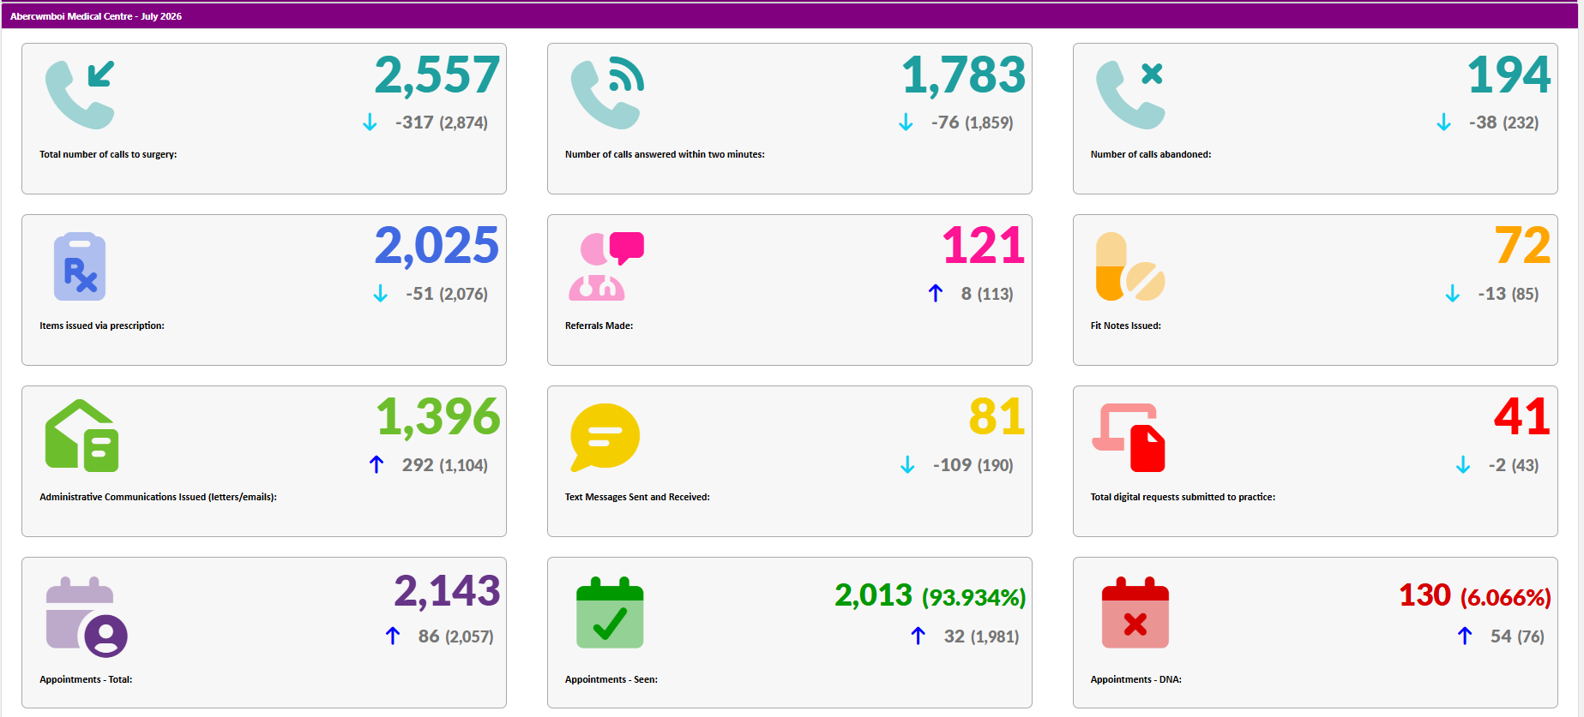
Task: Click 'Number of calls abandoned:' label
Action: coord(1151,154)
